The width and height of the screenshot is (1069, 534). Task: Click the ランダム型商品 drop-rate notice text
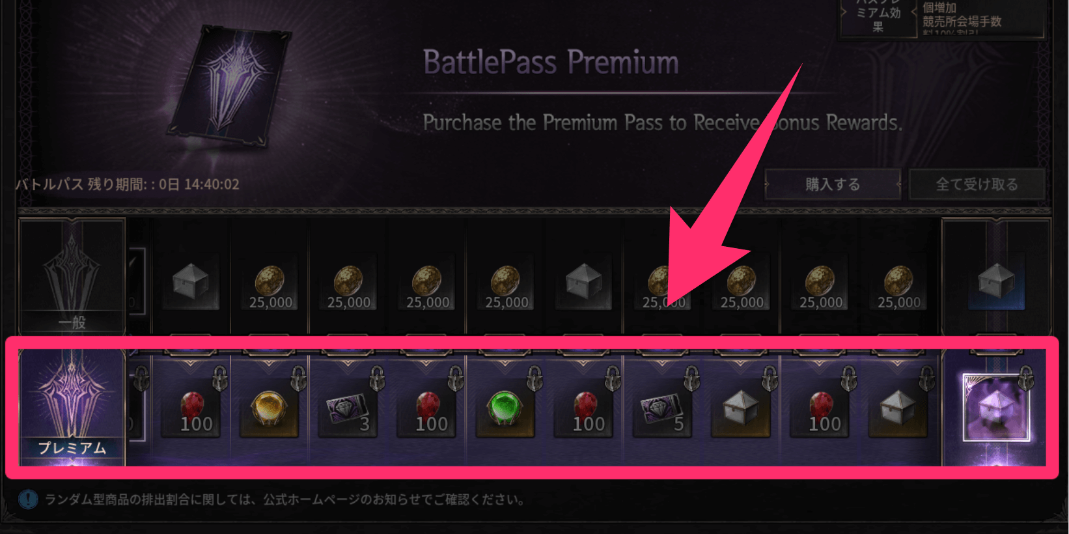coord(285,499)
